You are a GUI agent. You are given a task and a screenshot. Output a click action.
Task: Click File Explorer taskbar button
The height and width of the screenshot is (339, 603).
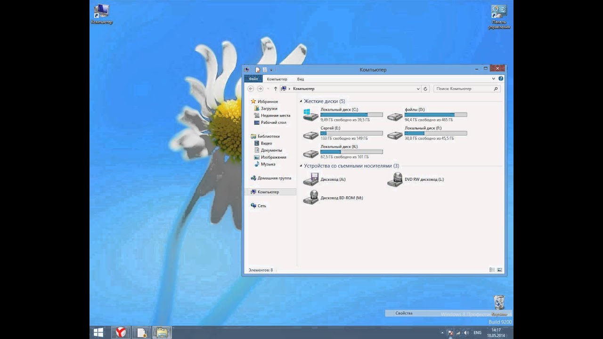(x=162, y=332)
